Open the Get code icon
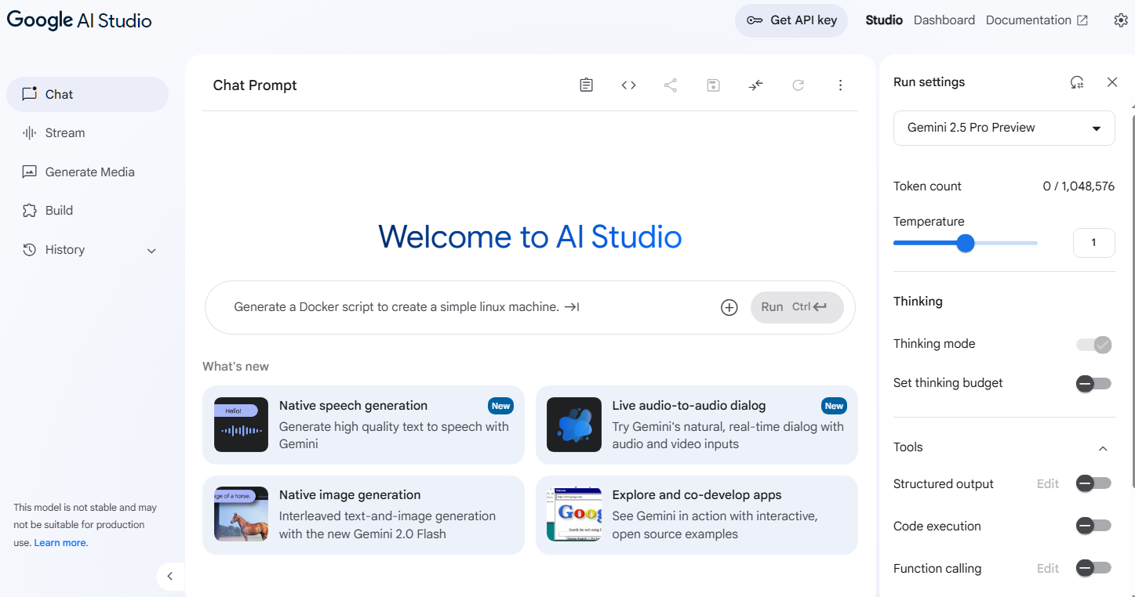1135x597 pixels. [x=628, y=85]
